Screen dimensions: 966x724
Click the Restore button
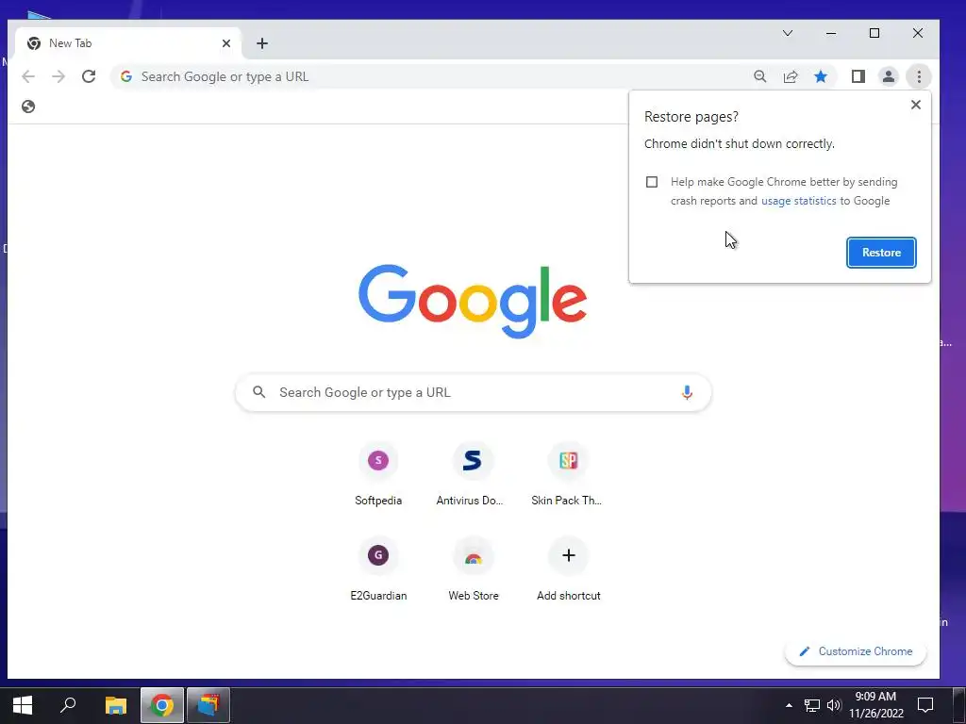coord(881,253)
